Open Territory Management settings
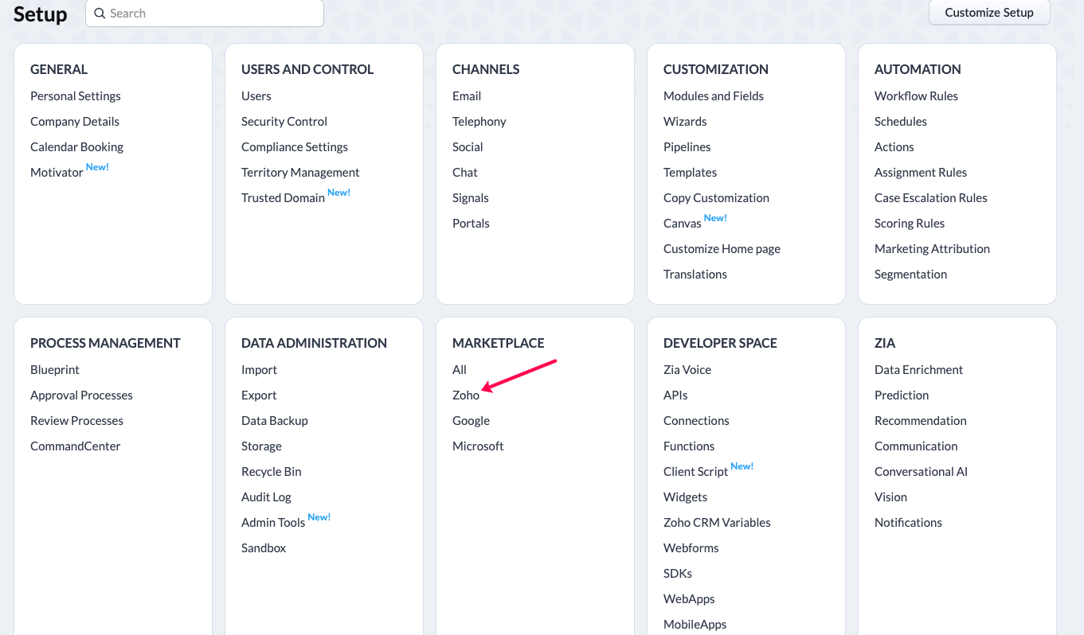Image resolution: width=1084 pixels, height=635 pixels. coord(300,173)
